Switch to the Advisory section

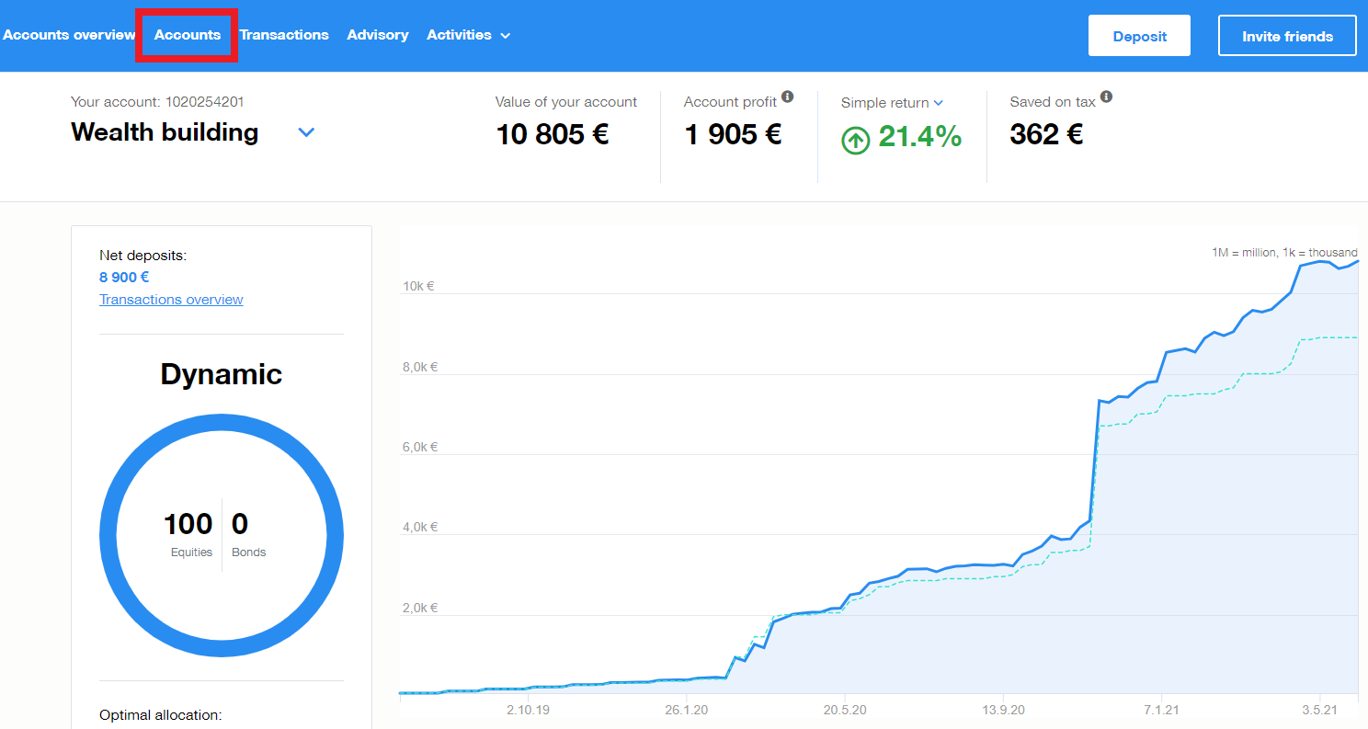(377, 35)
